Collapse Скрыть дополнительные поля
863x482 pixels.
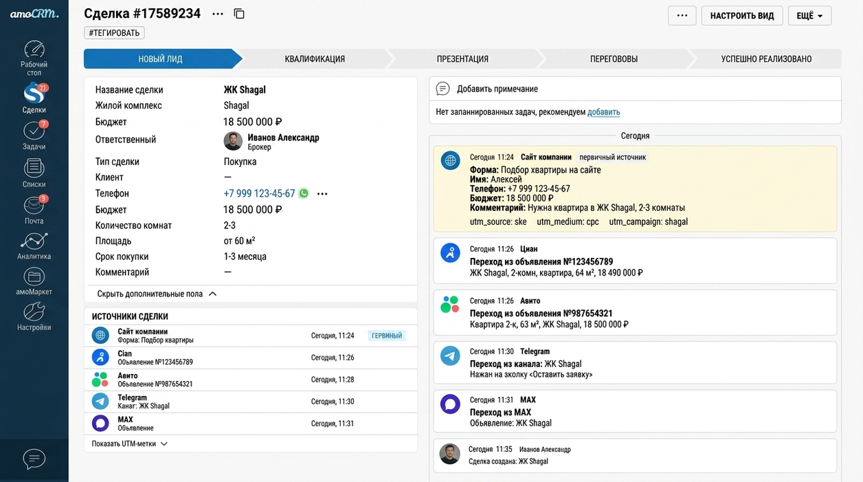157,294
